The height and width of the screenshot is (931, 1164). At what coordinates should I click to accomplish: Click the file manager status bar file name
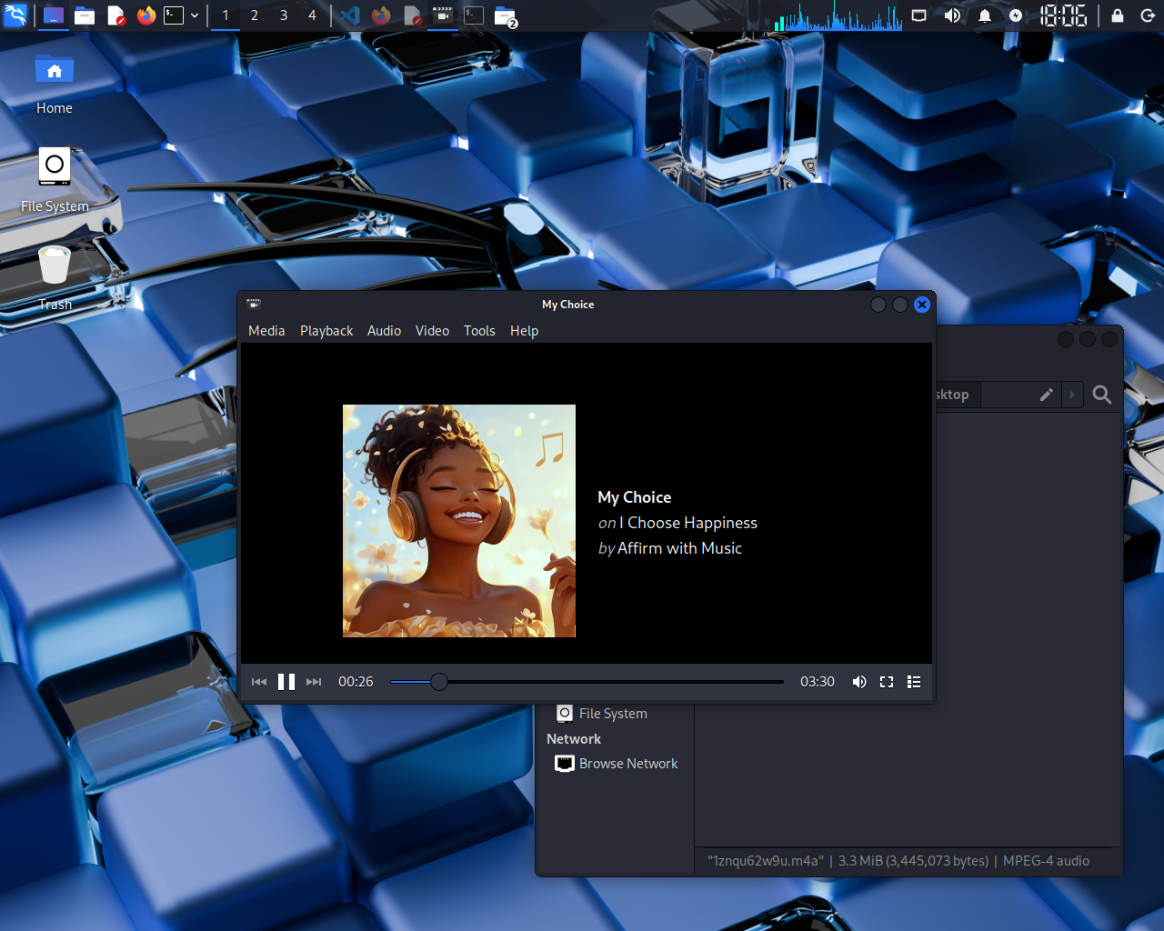click(766, 861)
